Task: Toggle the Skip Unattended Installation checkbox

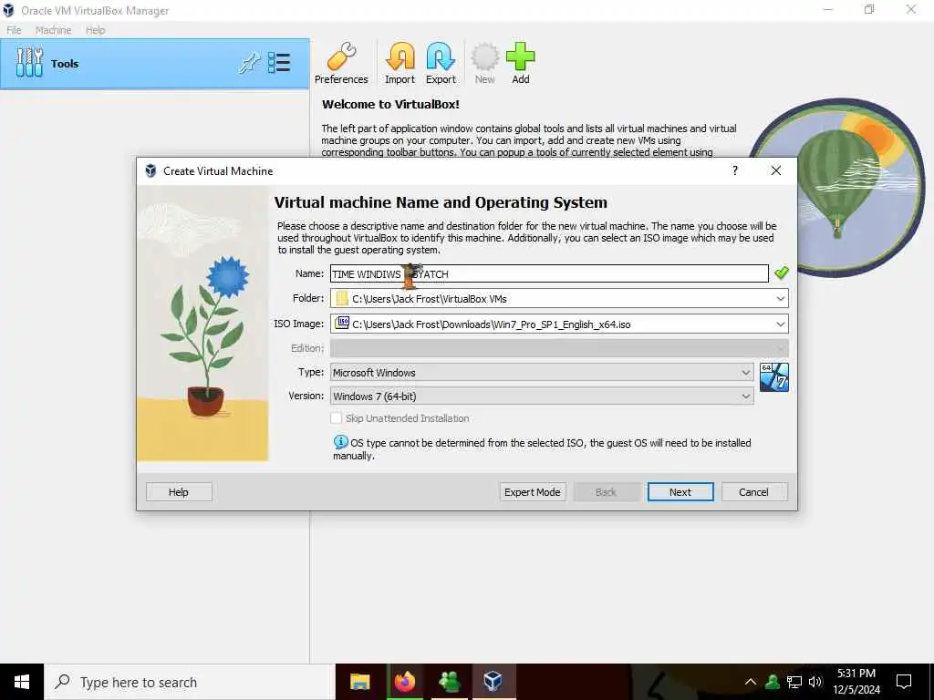Action: tap(336, 418)
